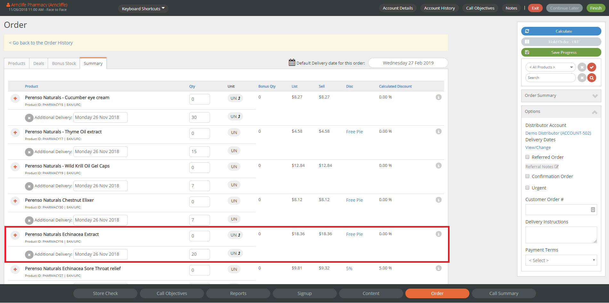Expand the Echinacea Extract row plus icon
Viewport: 609px width, 303px height.
pyautogui.click(x=15, y=235)
